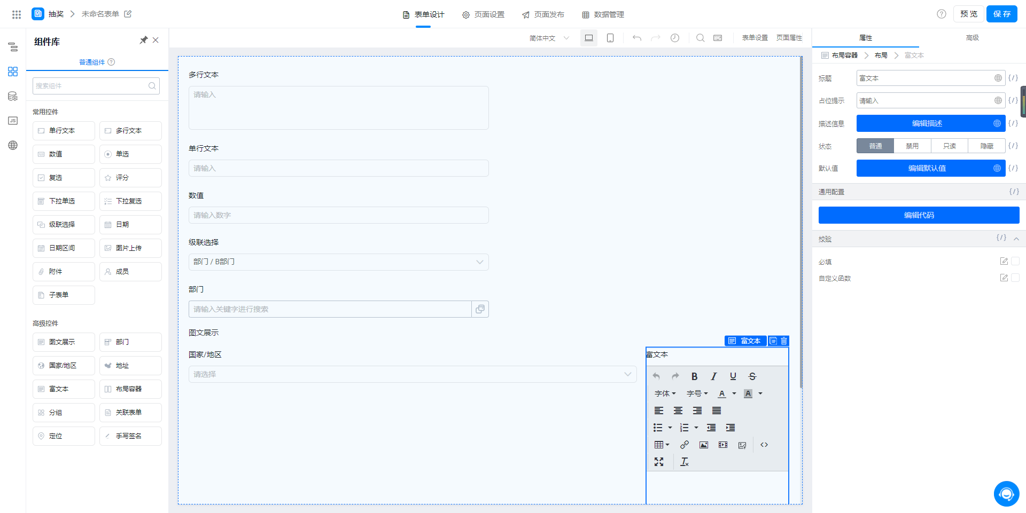The width and height of the screenshot is (1026, 513).
Task: Click the 编辑代码 button
Action: (x=919, y=215)
